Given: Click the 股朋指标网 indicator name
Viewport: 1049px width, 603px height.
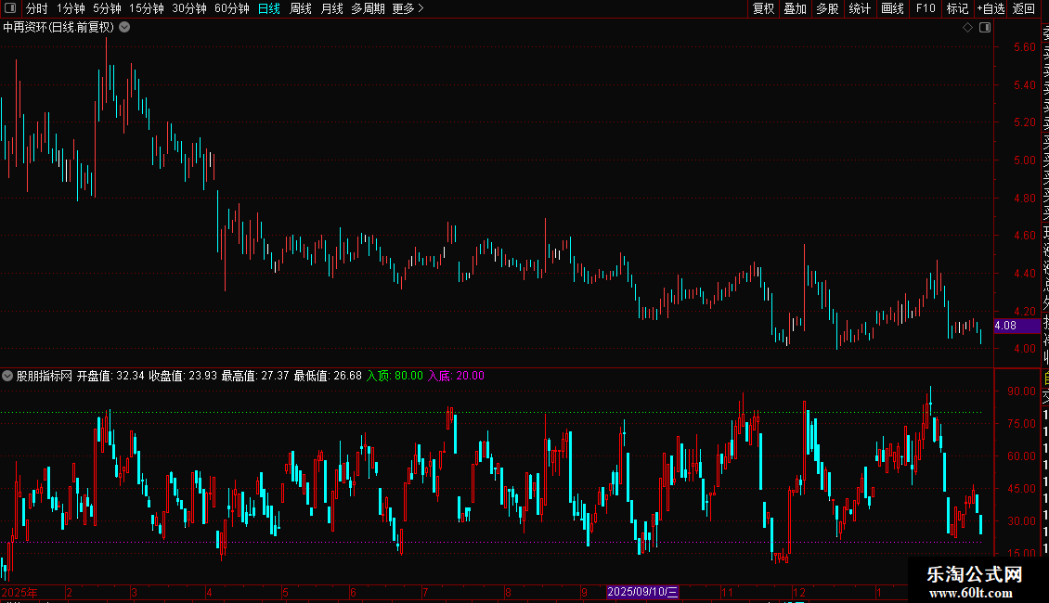Looking at the screenshot, I should [45, 376].
